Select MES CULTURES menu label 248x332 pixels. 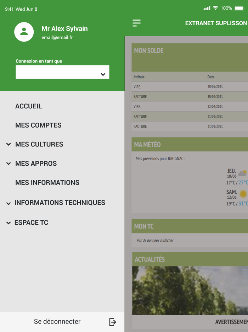[x=39, y=144]
